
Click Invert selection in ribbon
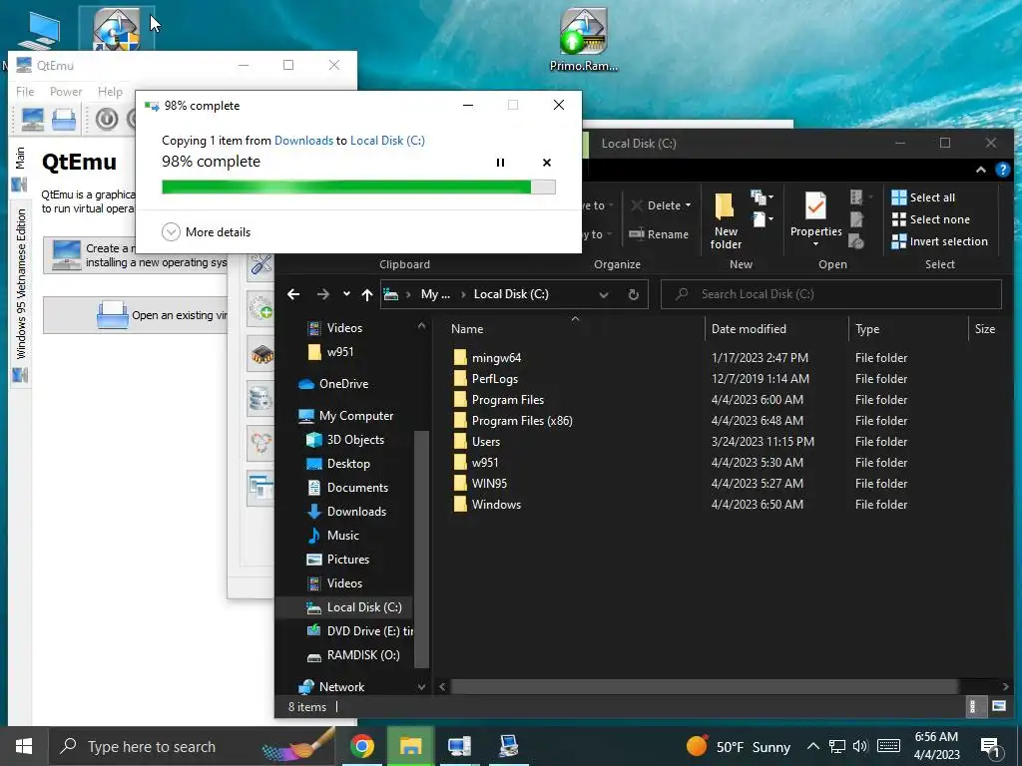[x=940, y=241]
